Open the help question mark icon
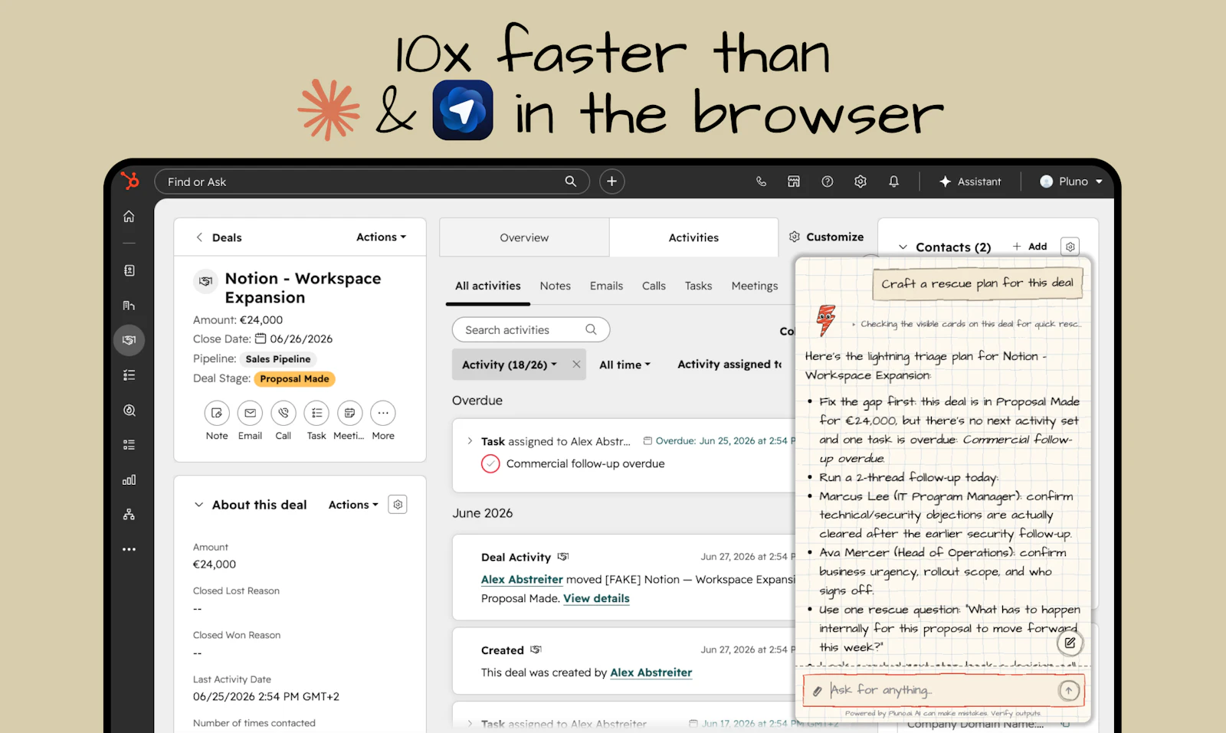 pos(827,182)
